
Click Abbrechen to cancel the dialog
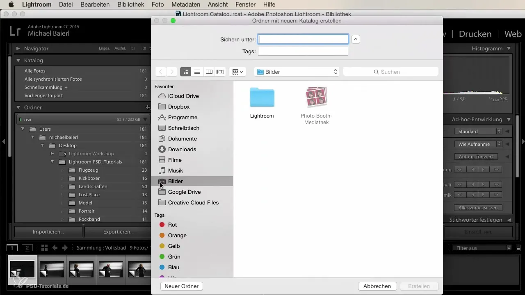377,286
